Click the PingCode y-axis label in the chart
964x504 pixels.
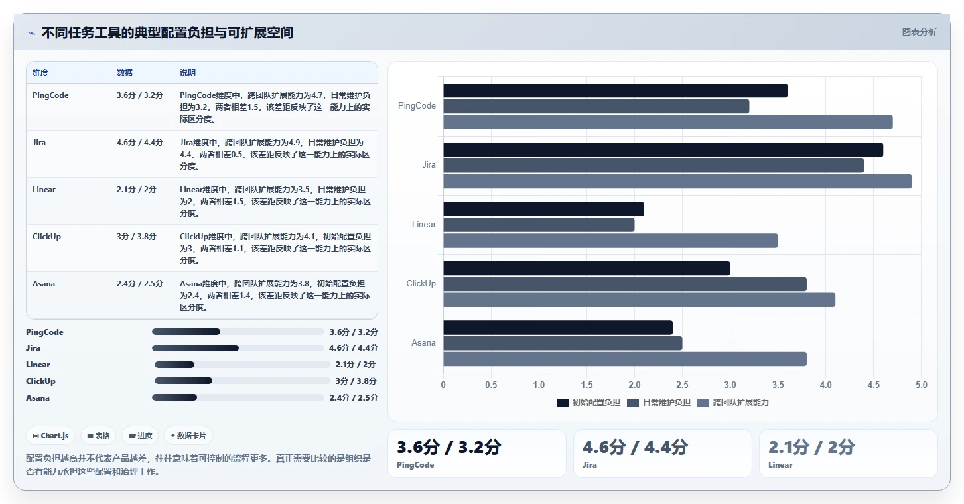417,106
